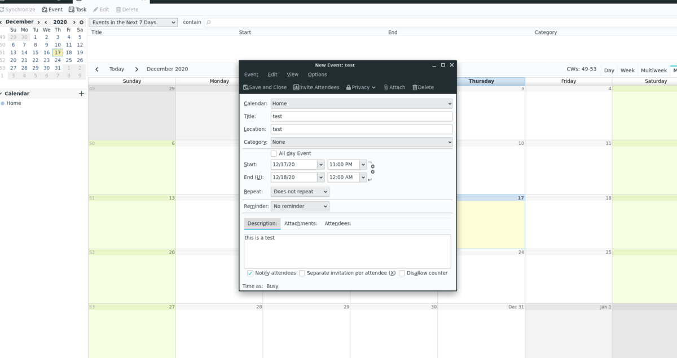This screenshot has width=677, height=358.
Task: Open Invite Attendees in the event dialog
Action: coord(315,87)
